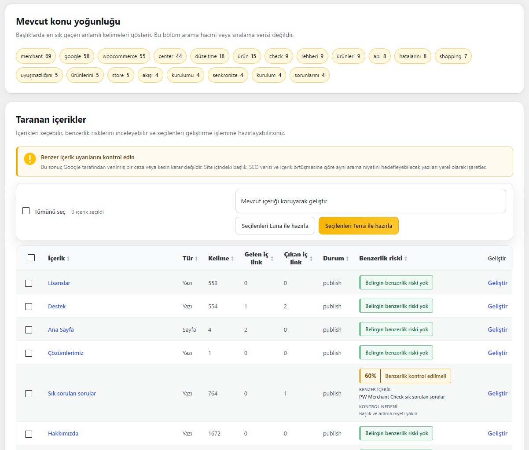
Task: Click Seçilenleri Terra ile hazırla button
Action: (x=359, y=226)
